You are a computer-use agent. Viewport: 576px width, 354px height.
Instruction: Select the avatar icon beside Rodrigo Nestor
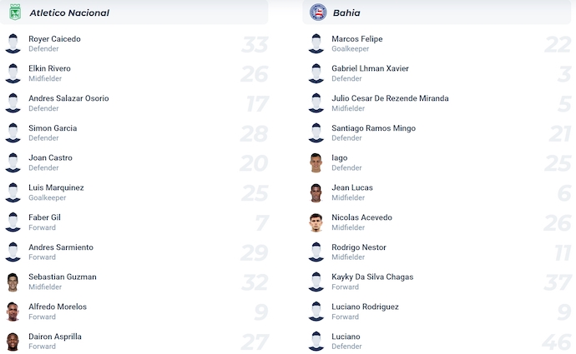pos(316,252)
